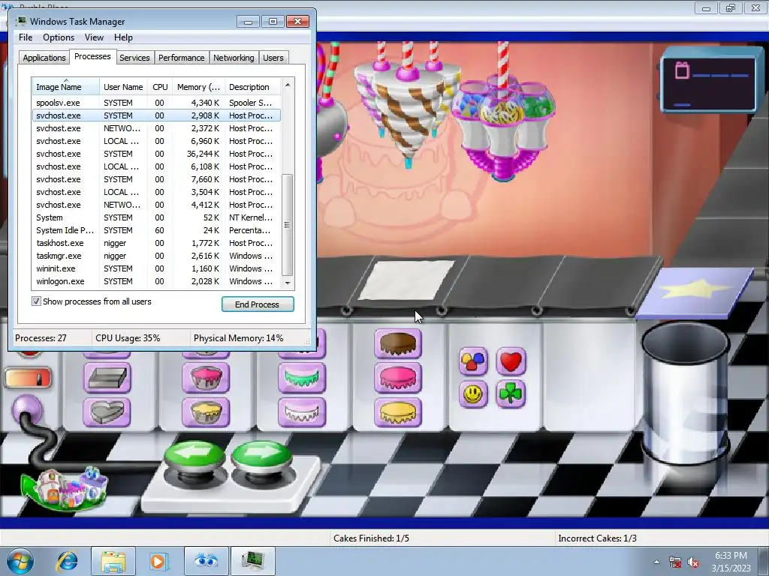Select the taskmgr.exe process row

pyautogui.click(x=156, y=256)
